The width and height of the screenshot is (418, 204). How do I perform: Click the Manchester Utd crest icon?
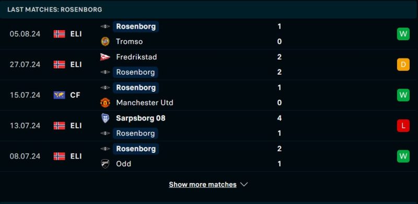point(105,103)
